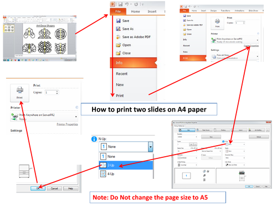
Task: Click the Printer Properties link in the top-right print pane
Action: pos(251,46)
